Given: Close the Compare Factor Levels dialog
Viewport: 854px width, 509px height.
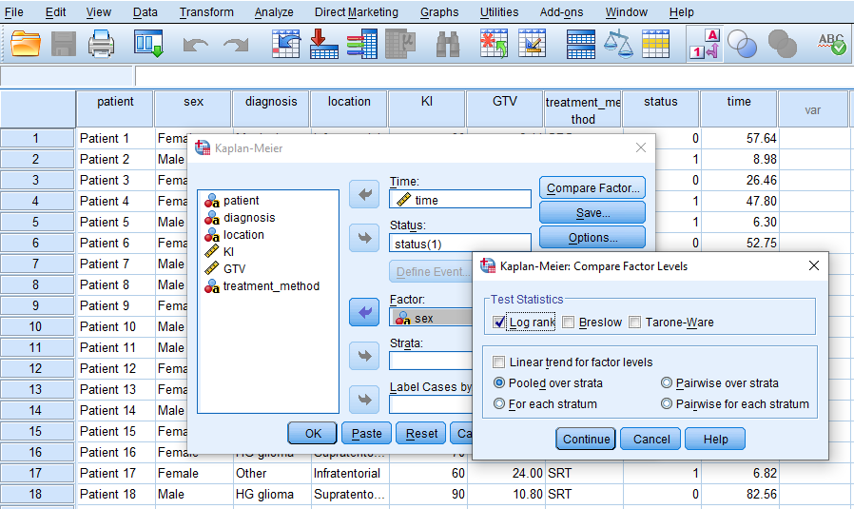Looking at the screenshot, I should tap(814, 266).
